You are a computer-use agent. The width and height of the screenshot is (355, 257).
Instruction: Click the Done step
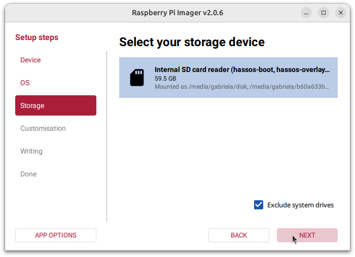point(28,174)
